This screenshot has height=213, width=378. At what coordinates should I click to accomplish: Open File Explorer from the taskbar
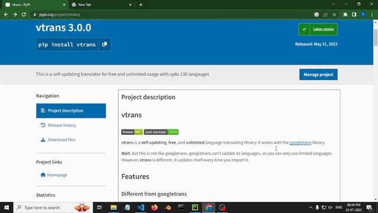113,208
